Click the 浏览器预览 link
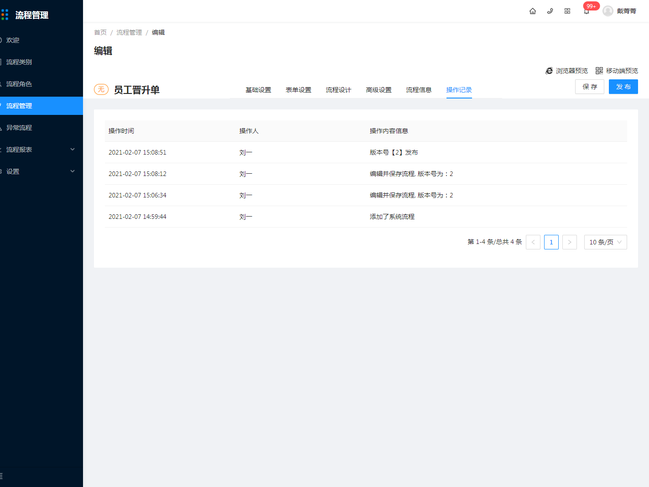The height and width of the screenshot is (487, 649). 572,71
